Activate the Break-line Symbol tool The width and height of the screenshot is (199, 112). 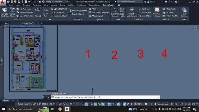click(x=115, y=12)
